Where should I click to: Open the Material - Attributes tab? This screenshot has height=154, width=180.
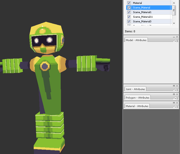[137, 106]
